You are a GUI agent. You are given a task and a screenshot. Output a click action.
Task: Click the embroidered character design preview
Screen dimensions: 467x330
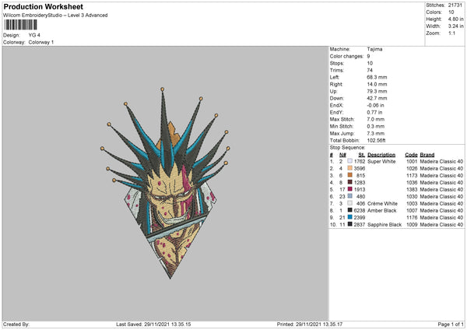click(x=165, y=183)
